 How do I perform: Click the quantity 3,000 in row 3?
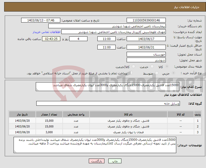(49, 132)
